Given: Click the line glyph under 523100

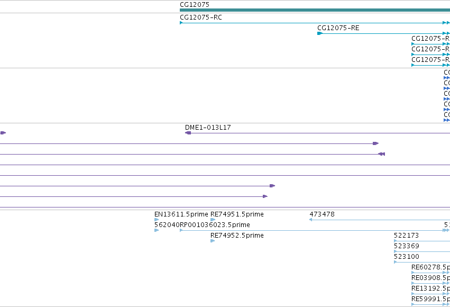Looking at the screenshot, I should point(422,262).
